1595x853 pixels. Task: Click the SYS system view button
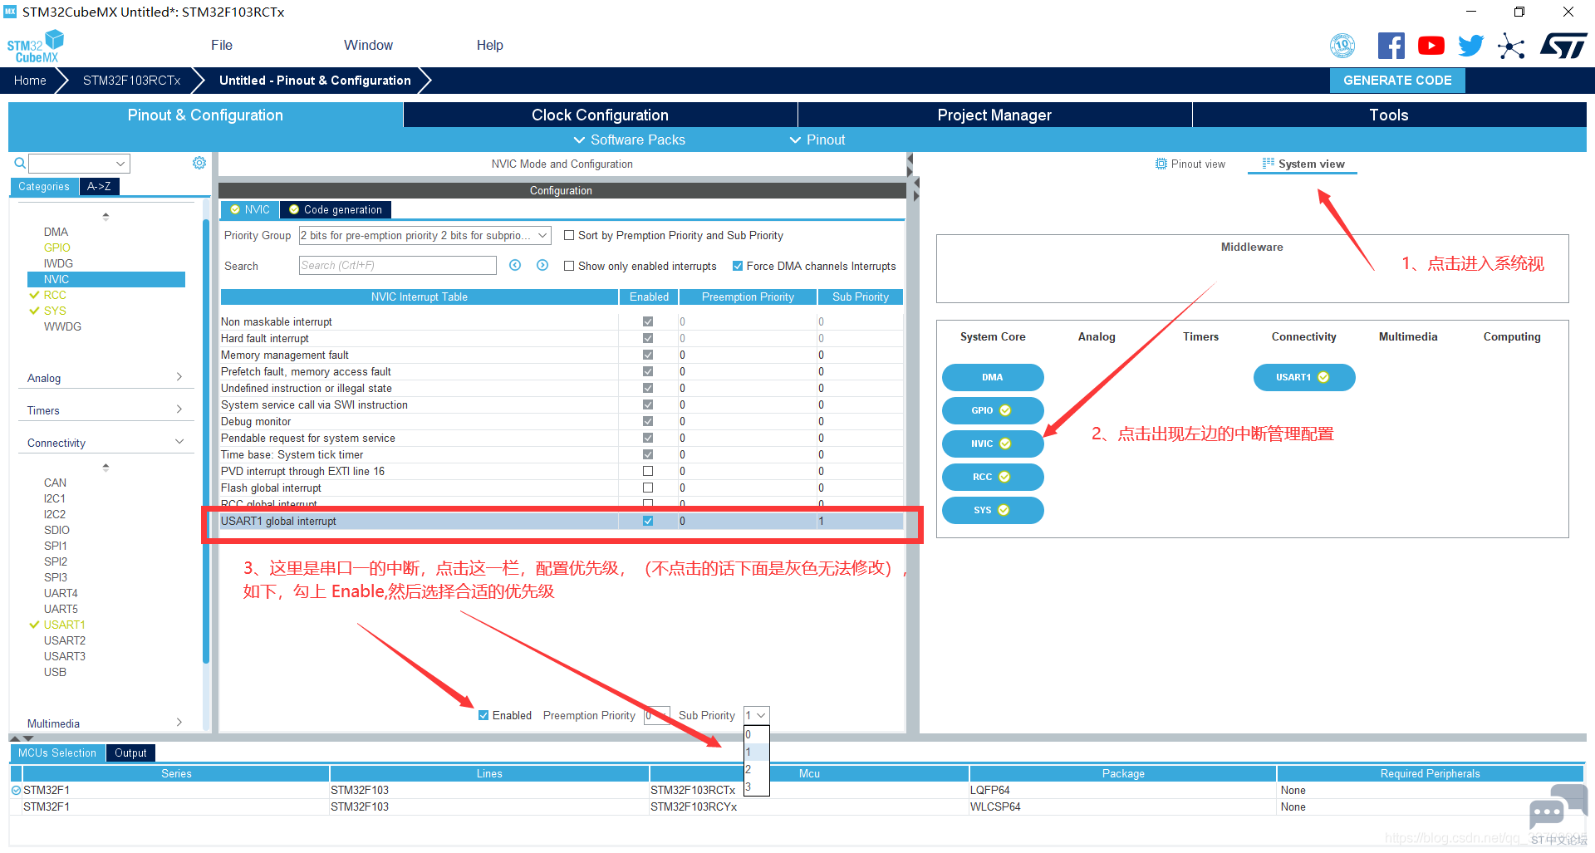[993, 510]
